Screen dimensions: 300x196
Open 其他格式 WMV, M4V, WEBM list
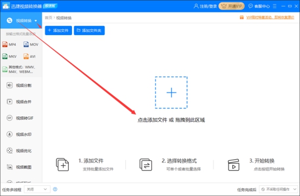(x=19, y=69)
